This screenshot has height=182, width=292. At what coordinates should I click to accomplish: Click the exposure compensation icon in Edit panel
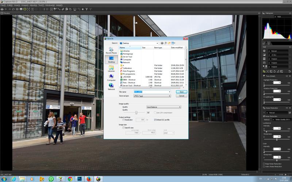(x=264, y=55)
